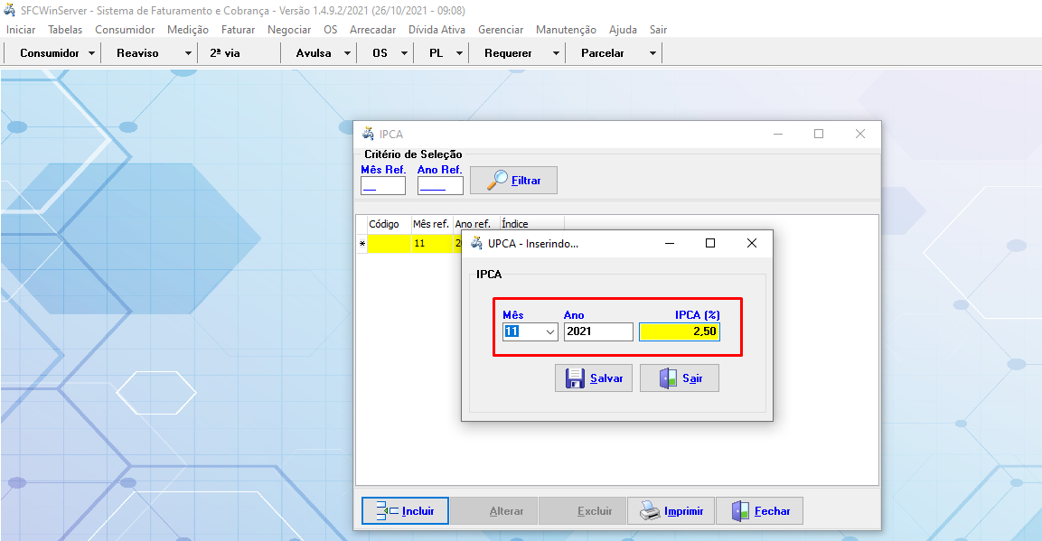
Task: Click the yellow IPCA (%) value field
Action: tap(679, 332)
